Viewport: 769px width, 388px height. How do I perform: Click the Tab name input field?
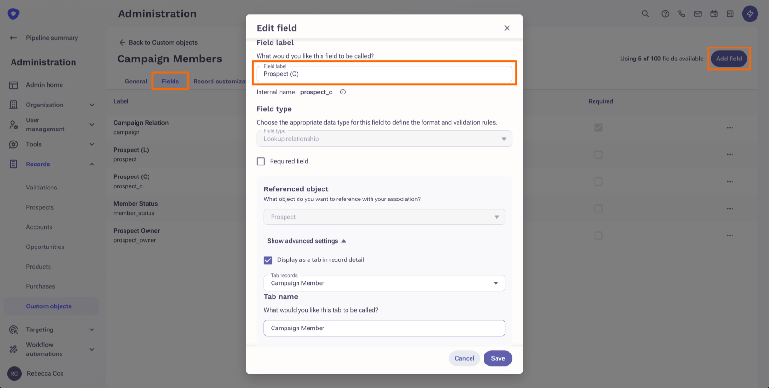pyautogui.click(x=384, y=328)
